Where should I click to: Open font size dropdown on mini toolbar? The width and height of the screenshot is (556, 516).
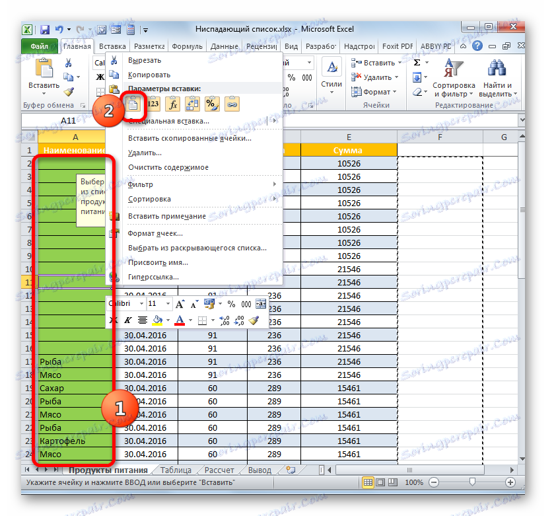click(x=168, y=304)
